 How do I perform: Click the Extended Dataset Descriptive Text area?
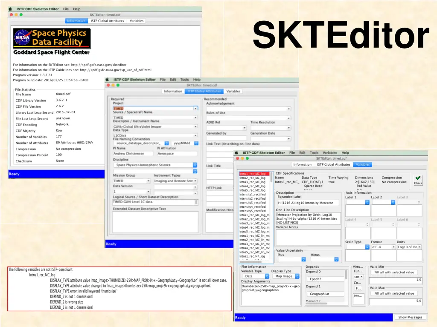[155, 222]
